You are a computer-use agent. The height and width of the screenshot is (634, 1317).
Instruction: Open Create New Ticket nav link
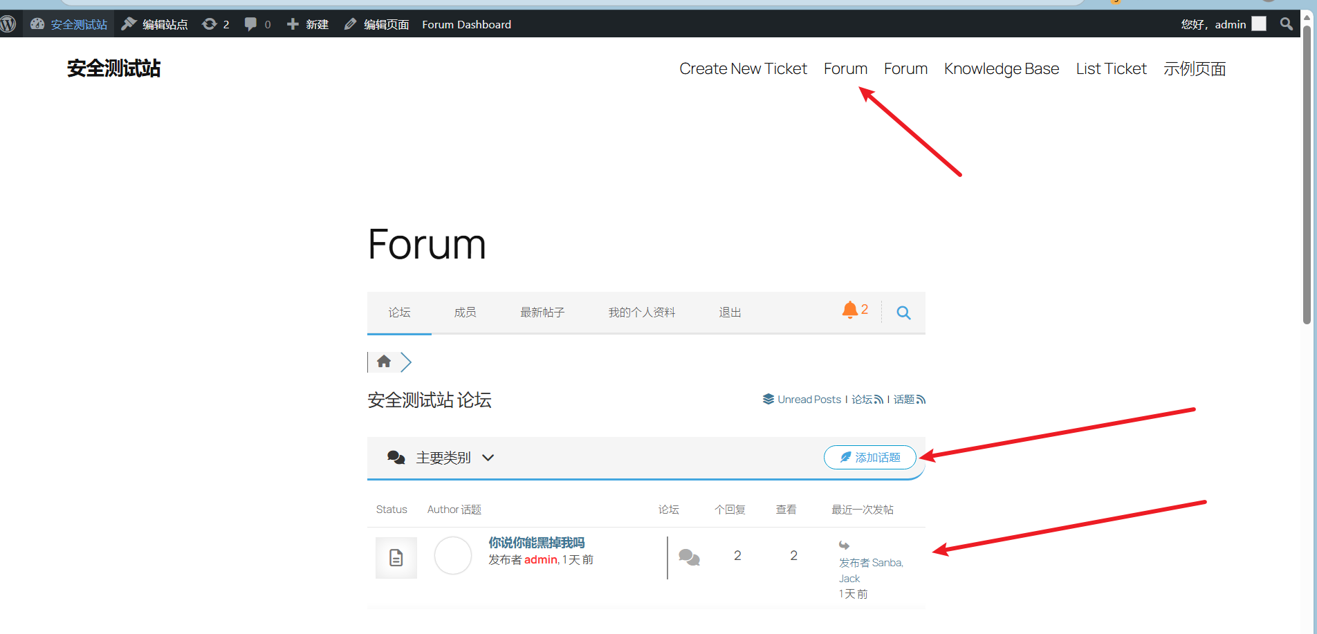743,68
